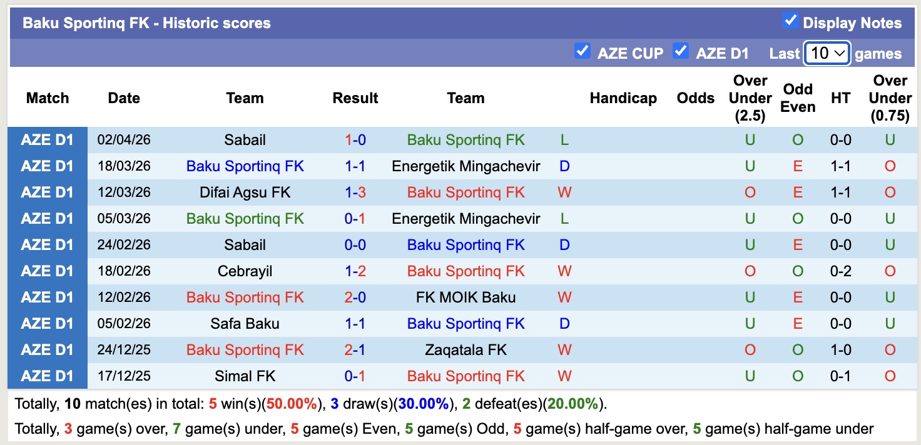This screenshot has width=921, height=445.
Task: Click AZE D1 label beside the 17/12/25 match
Action: coord(48,376)
